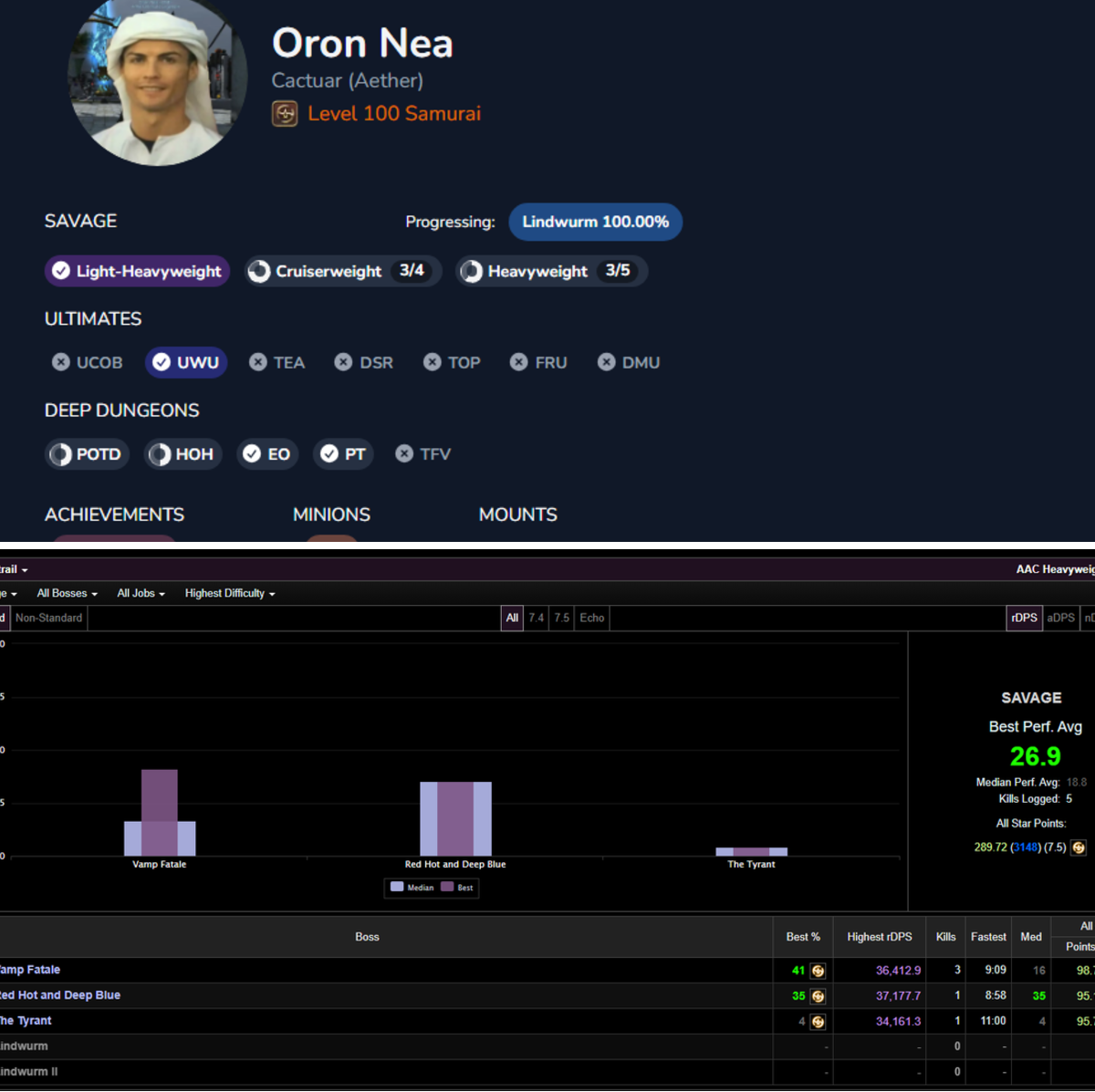Screen dimensions: 1095x1092
Task: Click the HOH partial progress icon
Action: click(160, 454)
